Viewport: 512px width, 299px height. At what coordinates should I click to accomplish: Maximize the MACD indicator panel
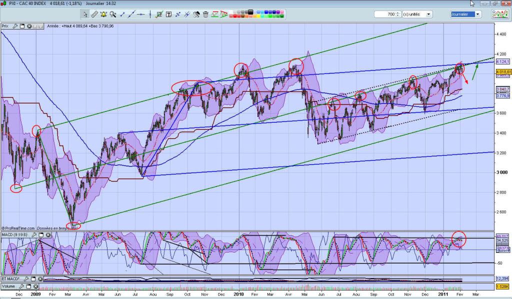point(41,234)
